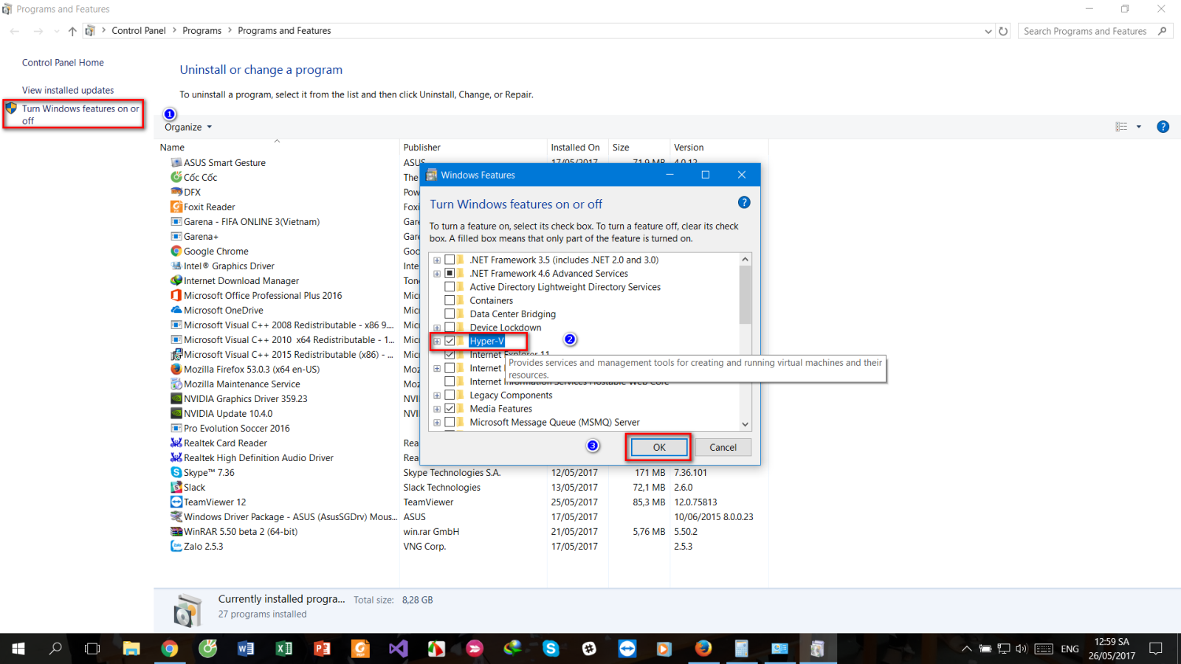Expand the Hyper-V tree node
The image size is (1181, 664).
click(x=436, y=341)
